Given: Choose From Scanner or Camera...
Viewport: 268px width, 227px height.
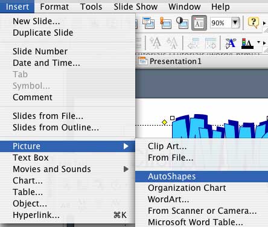Looking at the screenshot, I should [x=202, y=211].
